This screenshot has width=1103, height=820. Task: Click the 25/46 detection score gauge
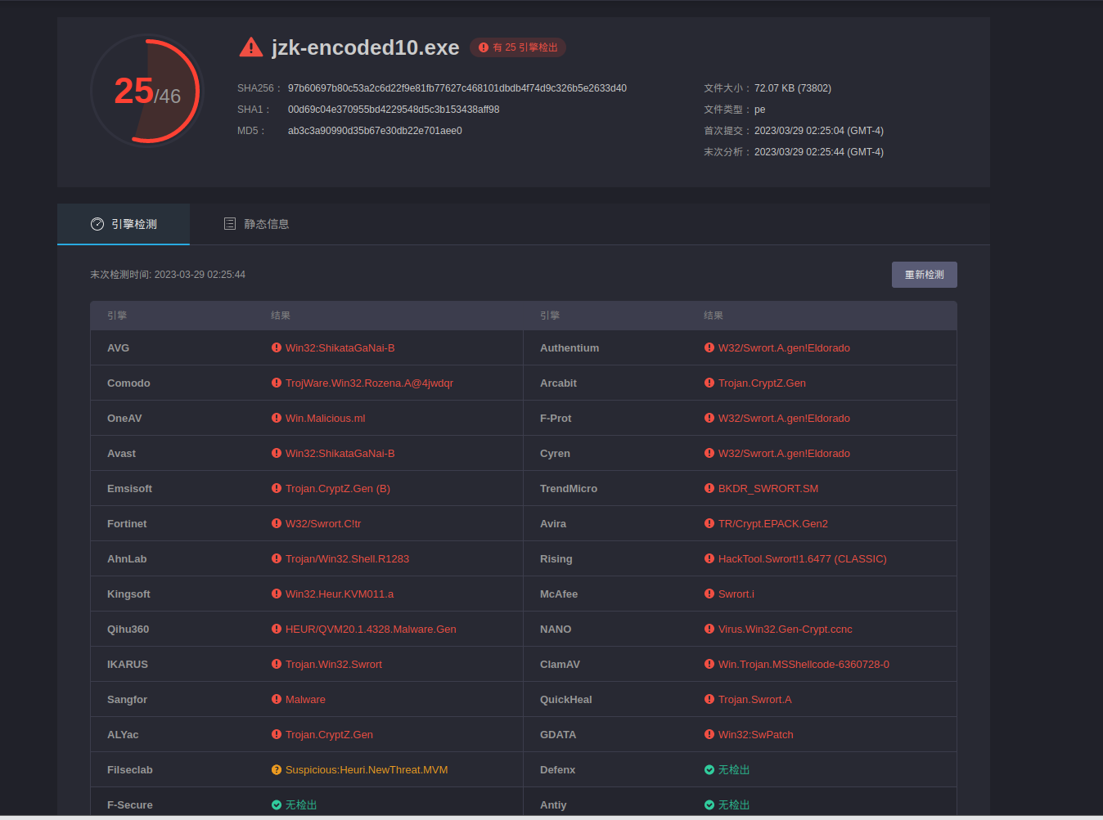click(x=146, y=91)
